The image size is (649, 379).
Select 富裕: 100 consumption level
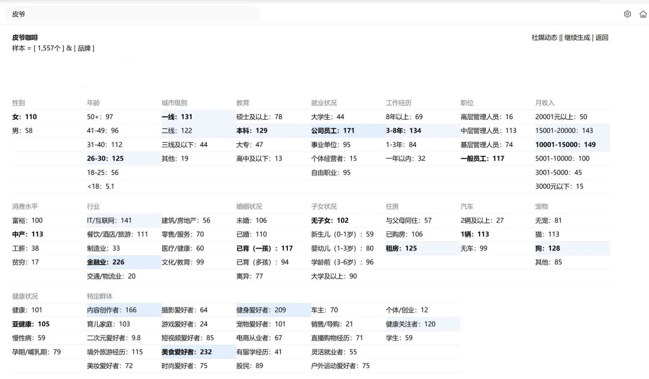(27, 220)
